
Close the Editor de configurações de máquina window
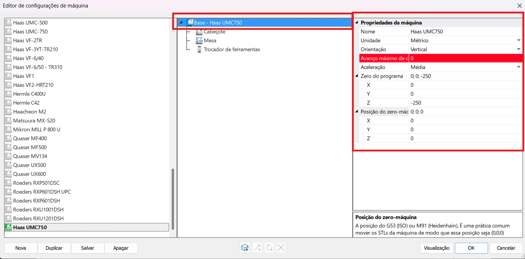(519, 6)
